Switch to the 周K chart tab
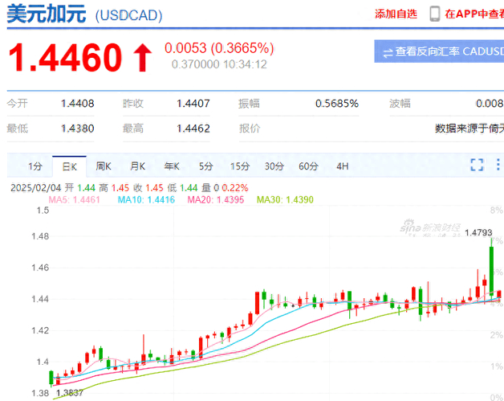The height and width of the screenshot is (401, 504). click(104, 166)
